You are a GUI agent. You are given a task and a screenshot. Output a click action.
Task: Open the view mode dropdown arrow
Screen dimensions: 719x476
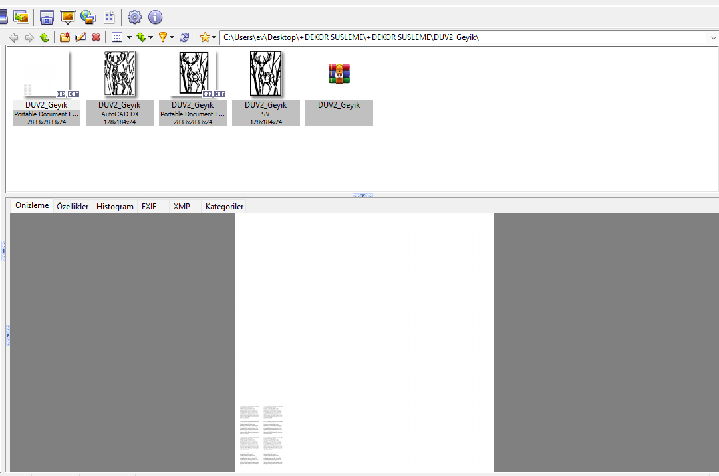129,37
